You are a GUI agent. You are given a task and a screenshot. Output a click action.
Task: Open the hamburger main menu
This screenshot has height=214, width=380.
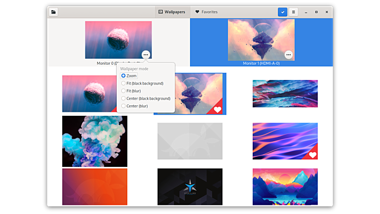[x=293, y=12]
